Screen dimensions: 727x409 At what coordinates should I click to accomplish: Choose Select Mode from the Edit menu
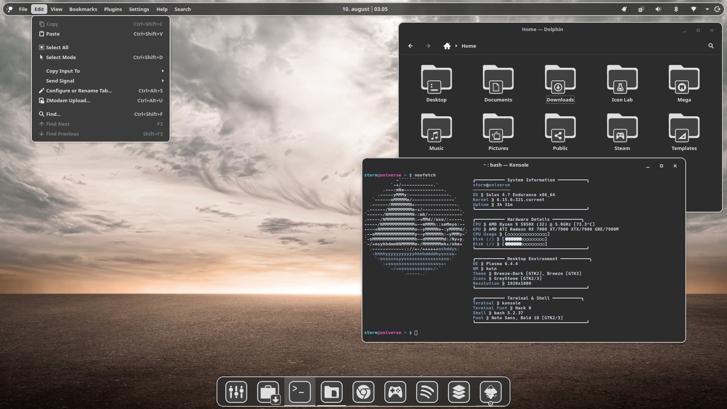61,57
